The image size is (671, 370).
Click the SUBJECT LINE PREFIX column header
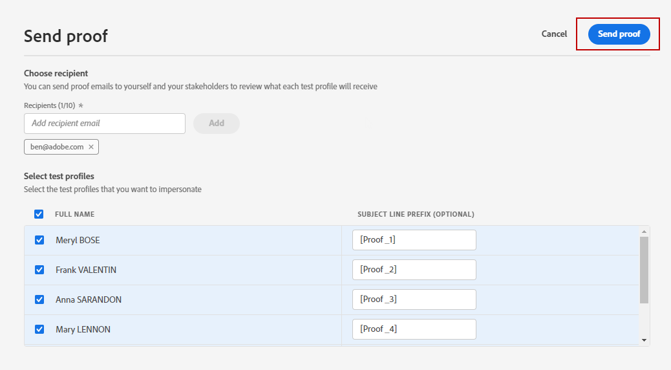[416, 214]
